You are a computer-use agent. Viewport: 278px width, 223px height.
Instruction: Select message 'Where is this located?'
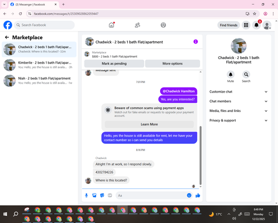click(111, 180)
